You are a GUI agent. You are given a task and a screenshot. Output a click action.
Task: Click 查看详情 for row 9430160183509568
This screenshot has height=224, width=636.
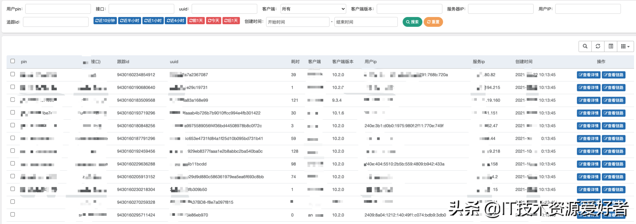pyautogui.click(x=589, y=101)
